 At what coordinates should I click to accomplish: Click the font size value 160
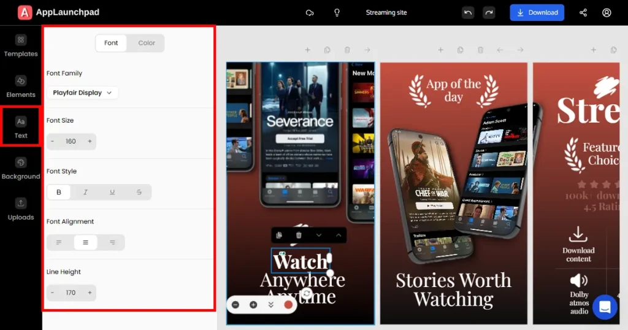click(x=71, y=141)
